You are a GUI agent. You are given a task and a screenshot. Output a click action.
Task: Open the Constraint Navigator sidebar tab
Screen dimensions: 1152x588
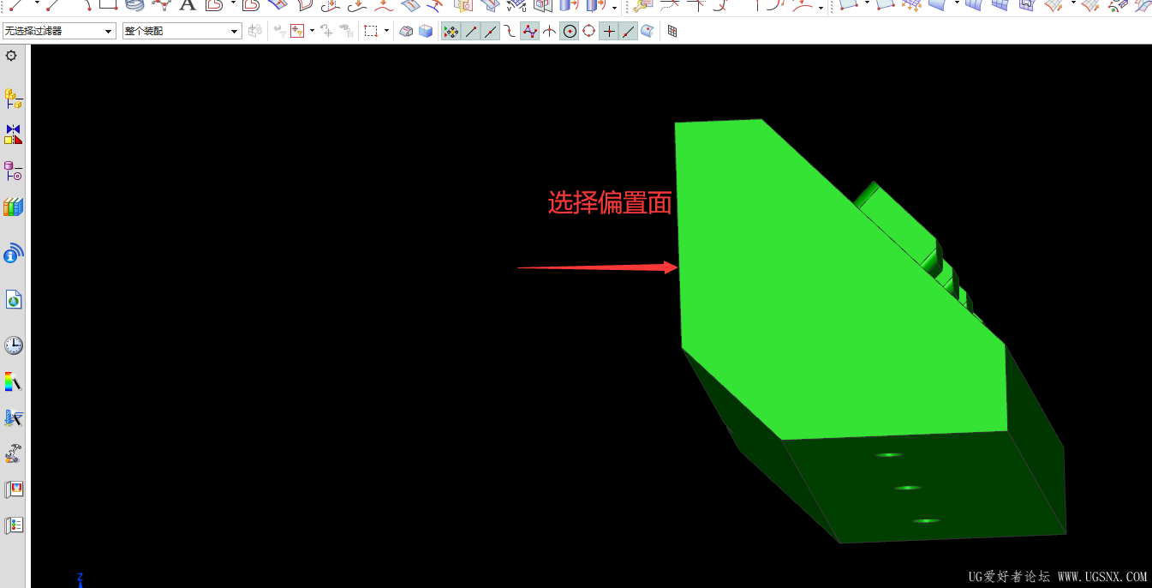click(13, 135)
